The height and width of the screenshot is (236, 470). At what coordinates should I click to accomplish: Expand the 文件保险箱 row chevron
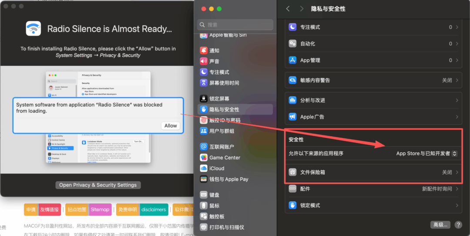point(457,172)
